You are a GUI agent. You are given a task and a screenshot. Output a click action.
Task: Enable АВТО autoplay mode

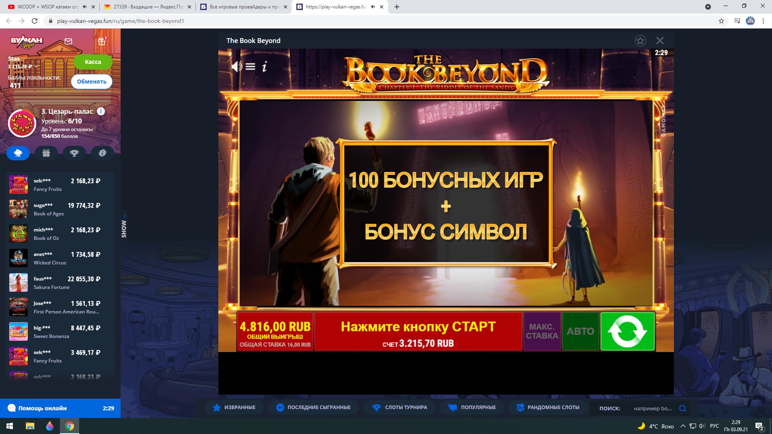tap(580, 331)
